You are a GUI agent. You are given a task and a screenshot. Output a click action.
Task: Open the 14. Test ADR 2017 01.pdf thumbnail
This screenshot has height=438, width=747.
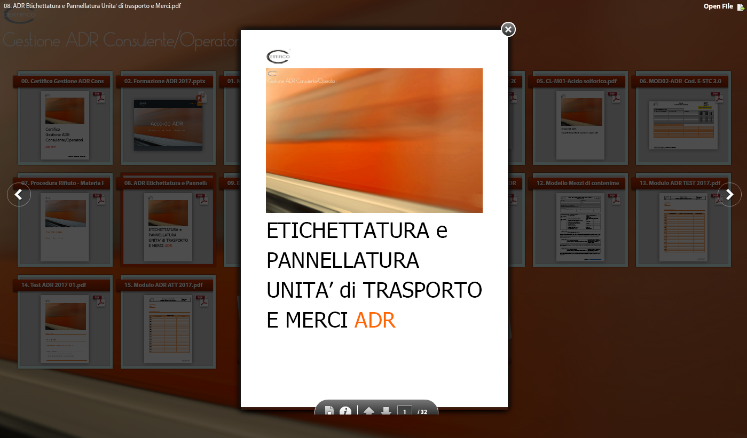tap(65, 329)
